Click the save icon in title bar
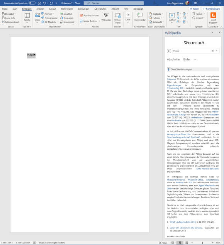Screen dimensions: 224x245 pyautogui.click(x=39, y=3)
